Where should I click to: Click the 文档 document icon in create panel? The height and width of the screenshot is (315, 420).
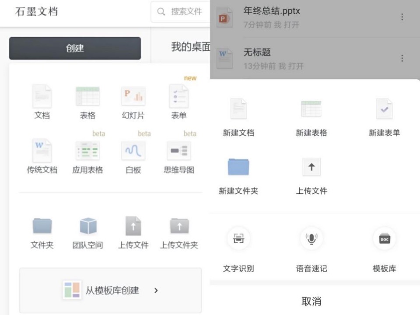(42, 96)
